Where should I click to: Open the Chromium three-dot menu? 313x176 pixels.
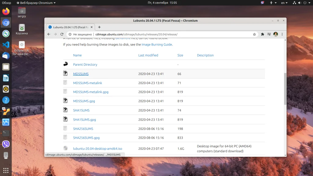click(x=282, y=34)
